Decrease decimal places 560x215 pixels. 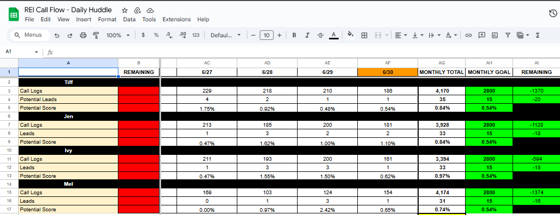169,35
